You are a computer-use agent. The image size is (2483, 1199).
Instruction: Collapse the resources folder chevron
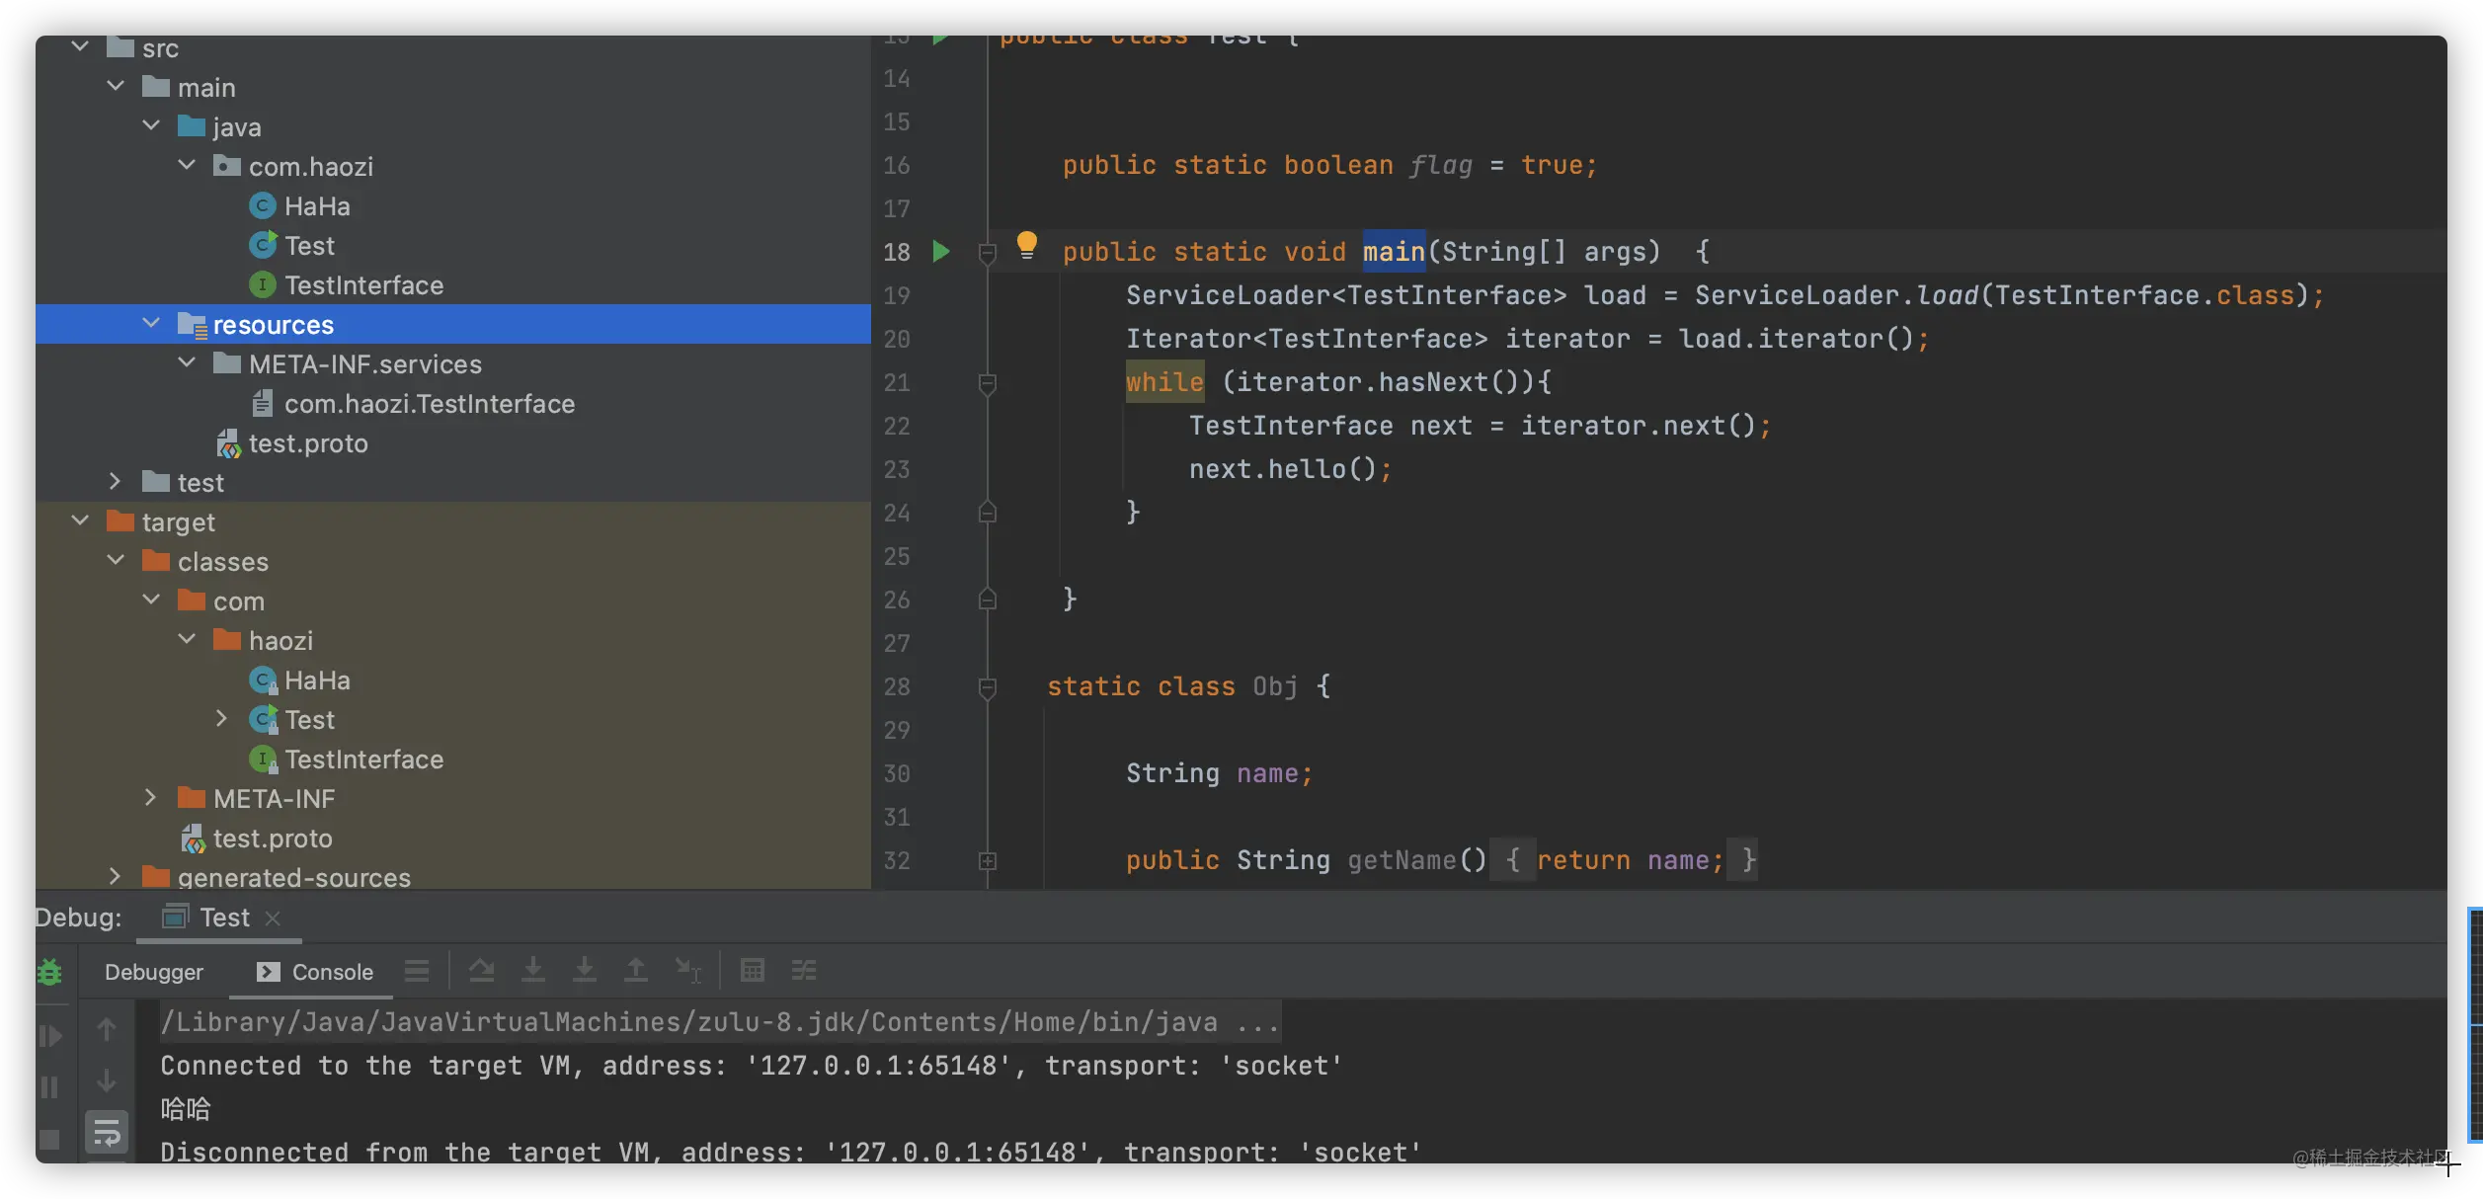tap(151, 323)
